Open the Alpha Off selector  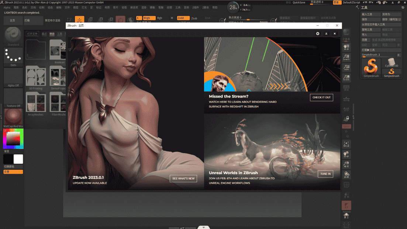coord(13,76)
